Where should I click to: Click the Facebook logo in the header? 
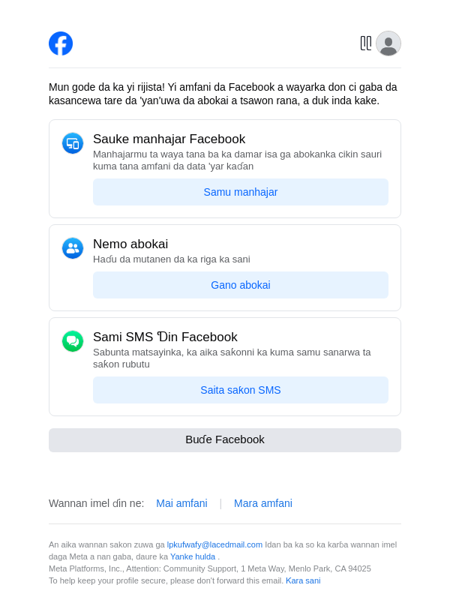tap(61, 43)
